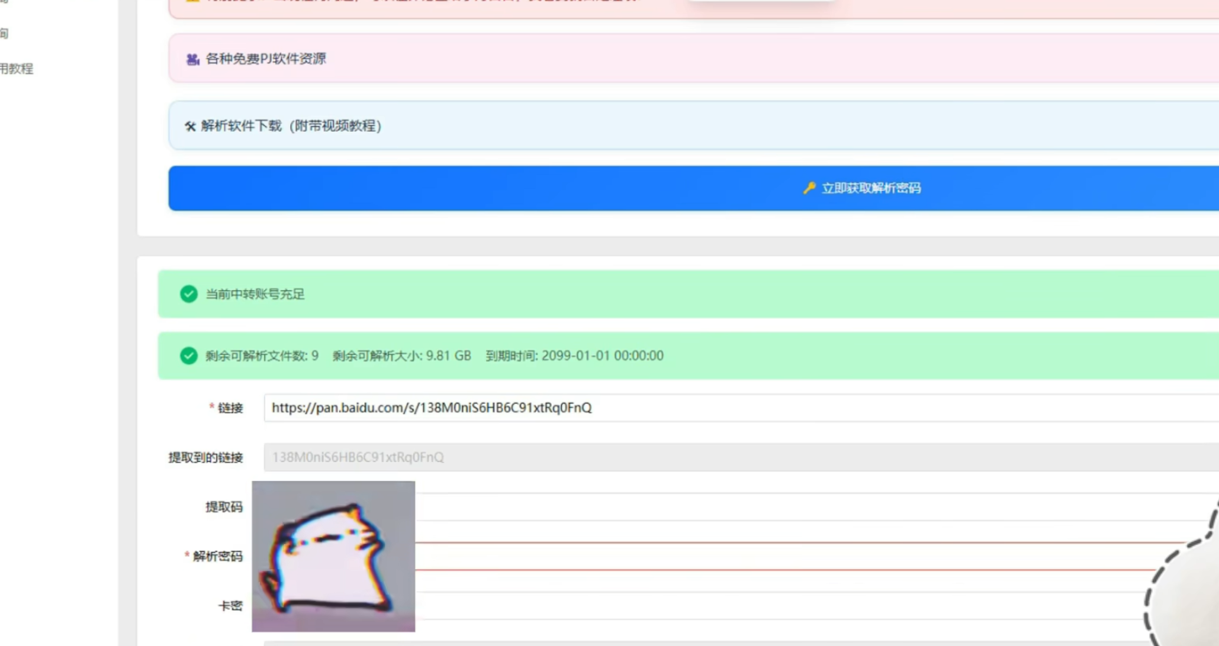Click the 解析密码 input field
Viewport: 1219px width, 646px height.
pos(710,556)
